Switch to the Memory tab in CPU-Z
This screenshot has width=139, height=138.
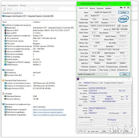point(95,83)
